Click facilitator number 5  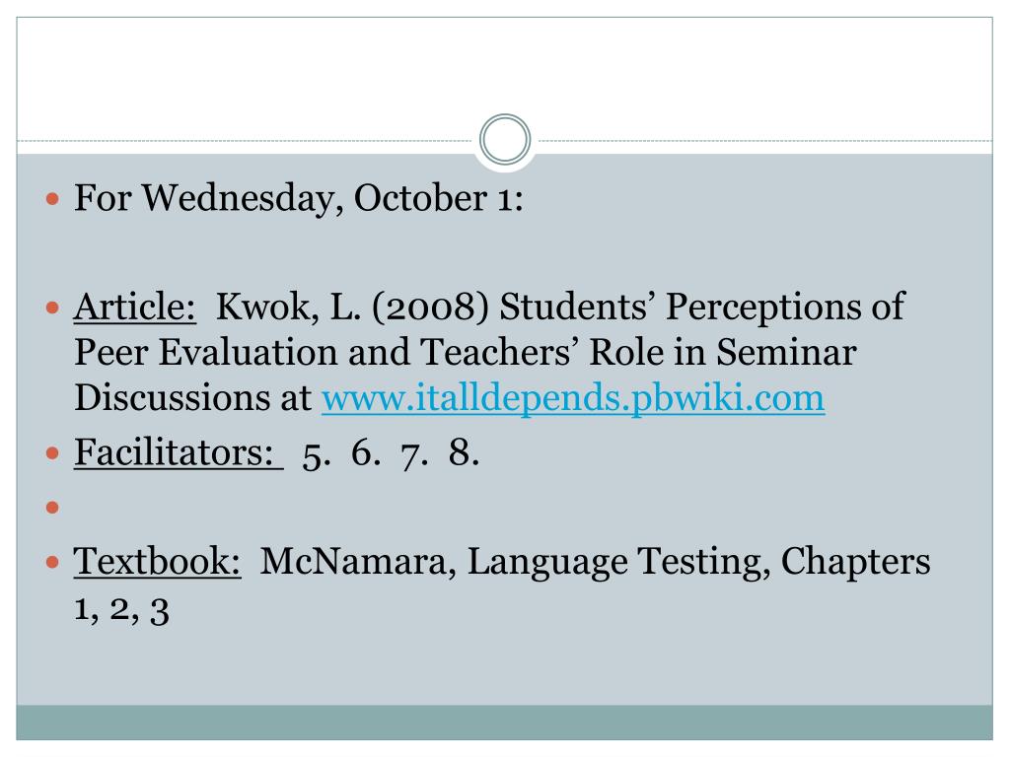pyautogui.click(x=317, y=454)
